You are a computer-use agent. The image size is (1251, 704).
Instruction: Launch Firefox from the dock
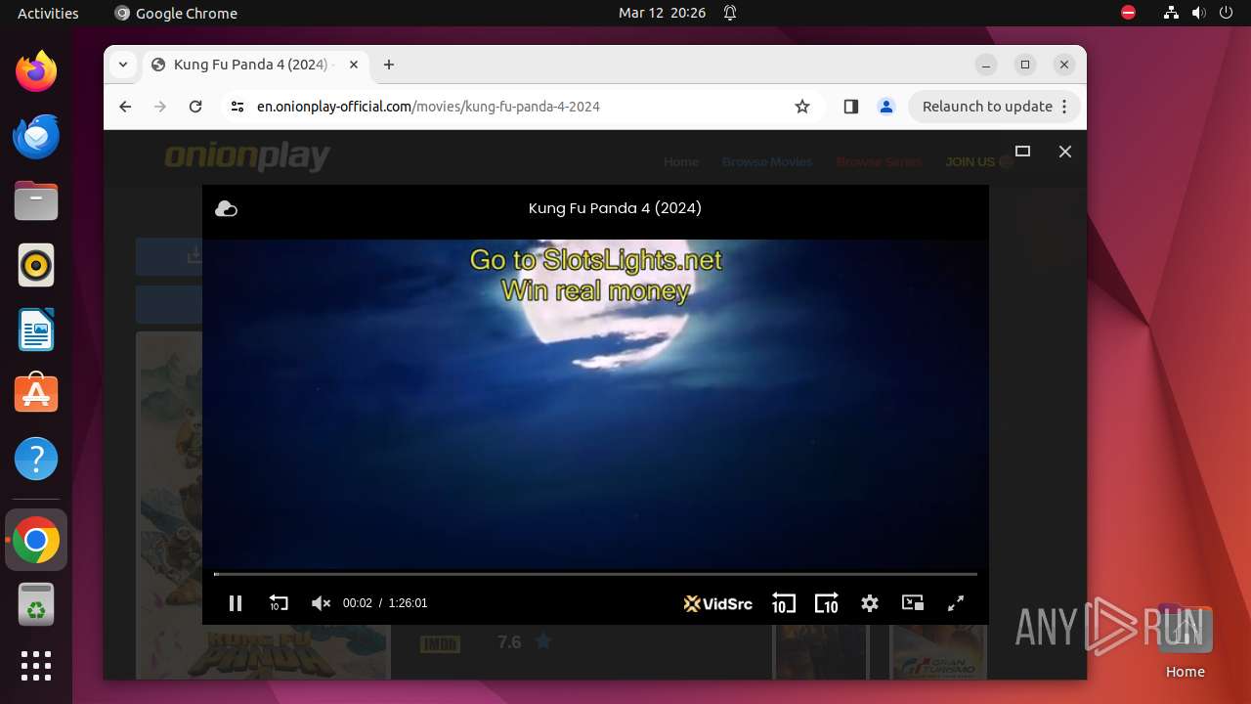coord(36,71)
